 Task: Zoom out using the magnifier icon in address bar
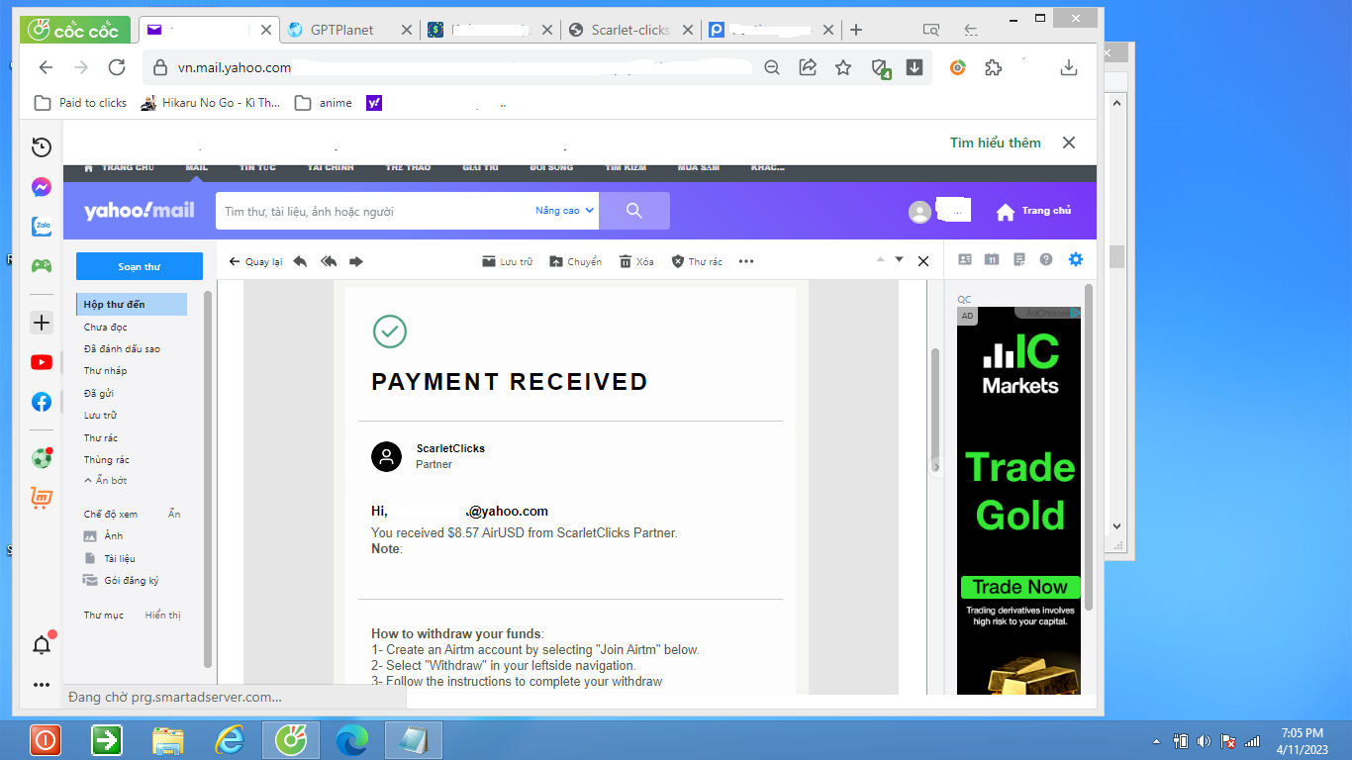pos(772,67)
